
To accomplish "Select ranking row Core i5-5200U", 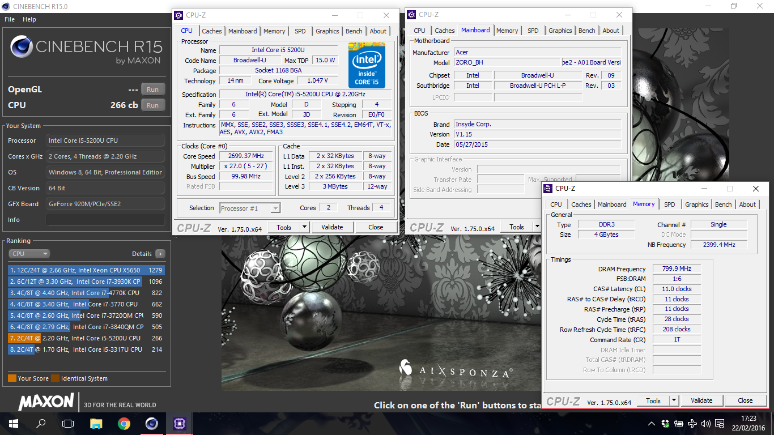I will pyautogui.click(x=86, y=338).
